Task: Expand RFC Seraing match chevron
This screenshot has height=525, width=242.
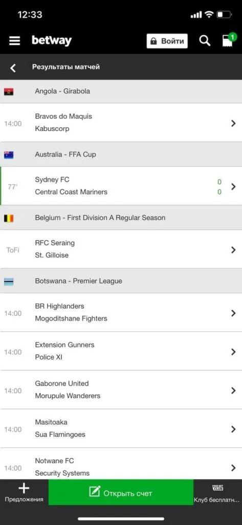Action: (233, 250)
